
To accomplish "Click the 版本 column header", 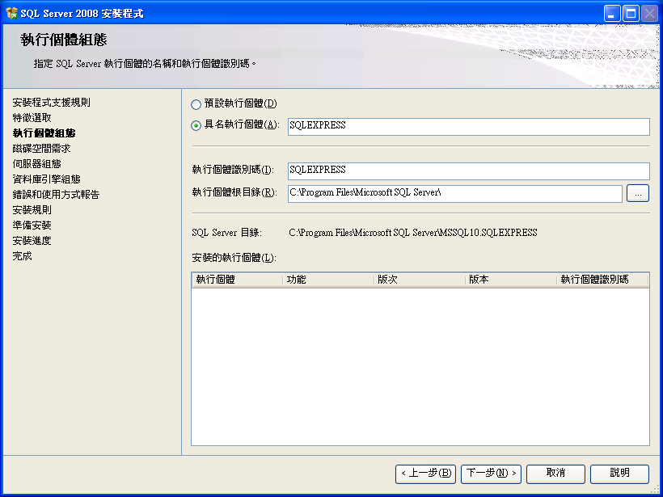I will (x=511, y=280).
